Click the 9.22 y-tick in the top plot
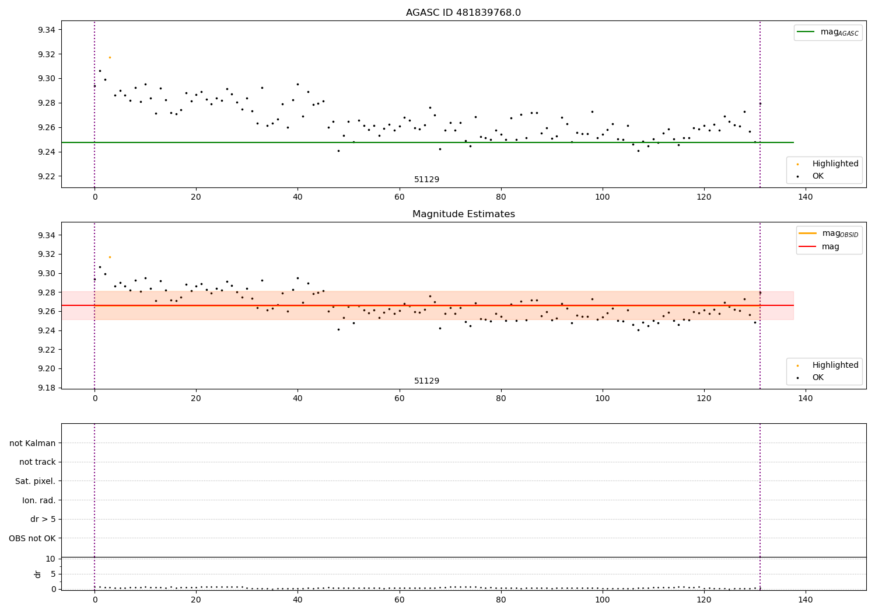875x613 pixels. (45, 176)
